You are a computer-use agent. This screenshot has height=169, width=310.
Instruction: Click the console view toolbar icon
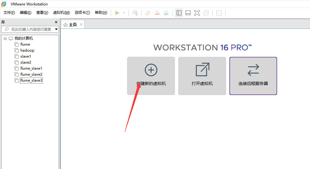219,13
